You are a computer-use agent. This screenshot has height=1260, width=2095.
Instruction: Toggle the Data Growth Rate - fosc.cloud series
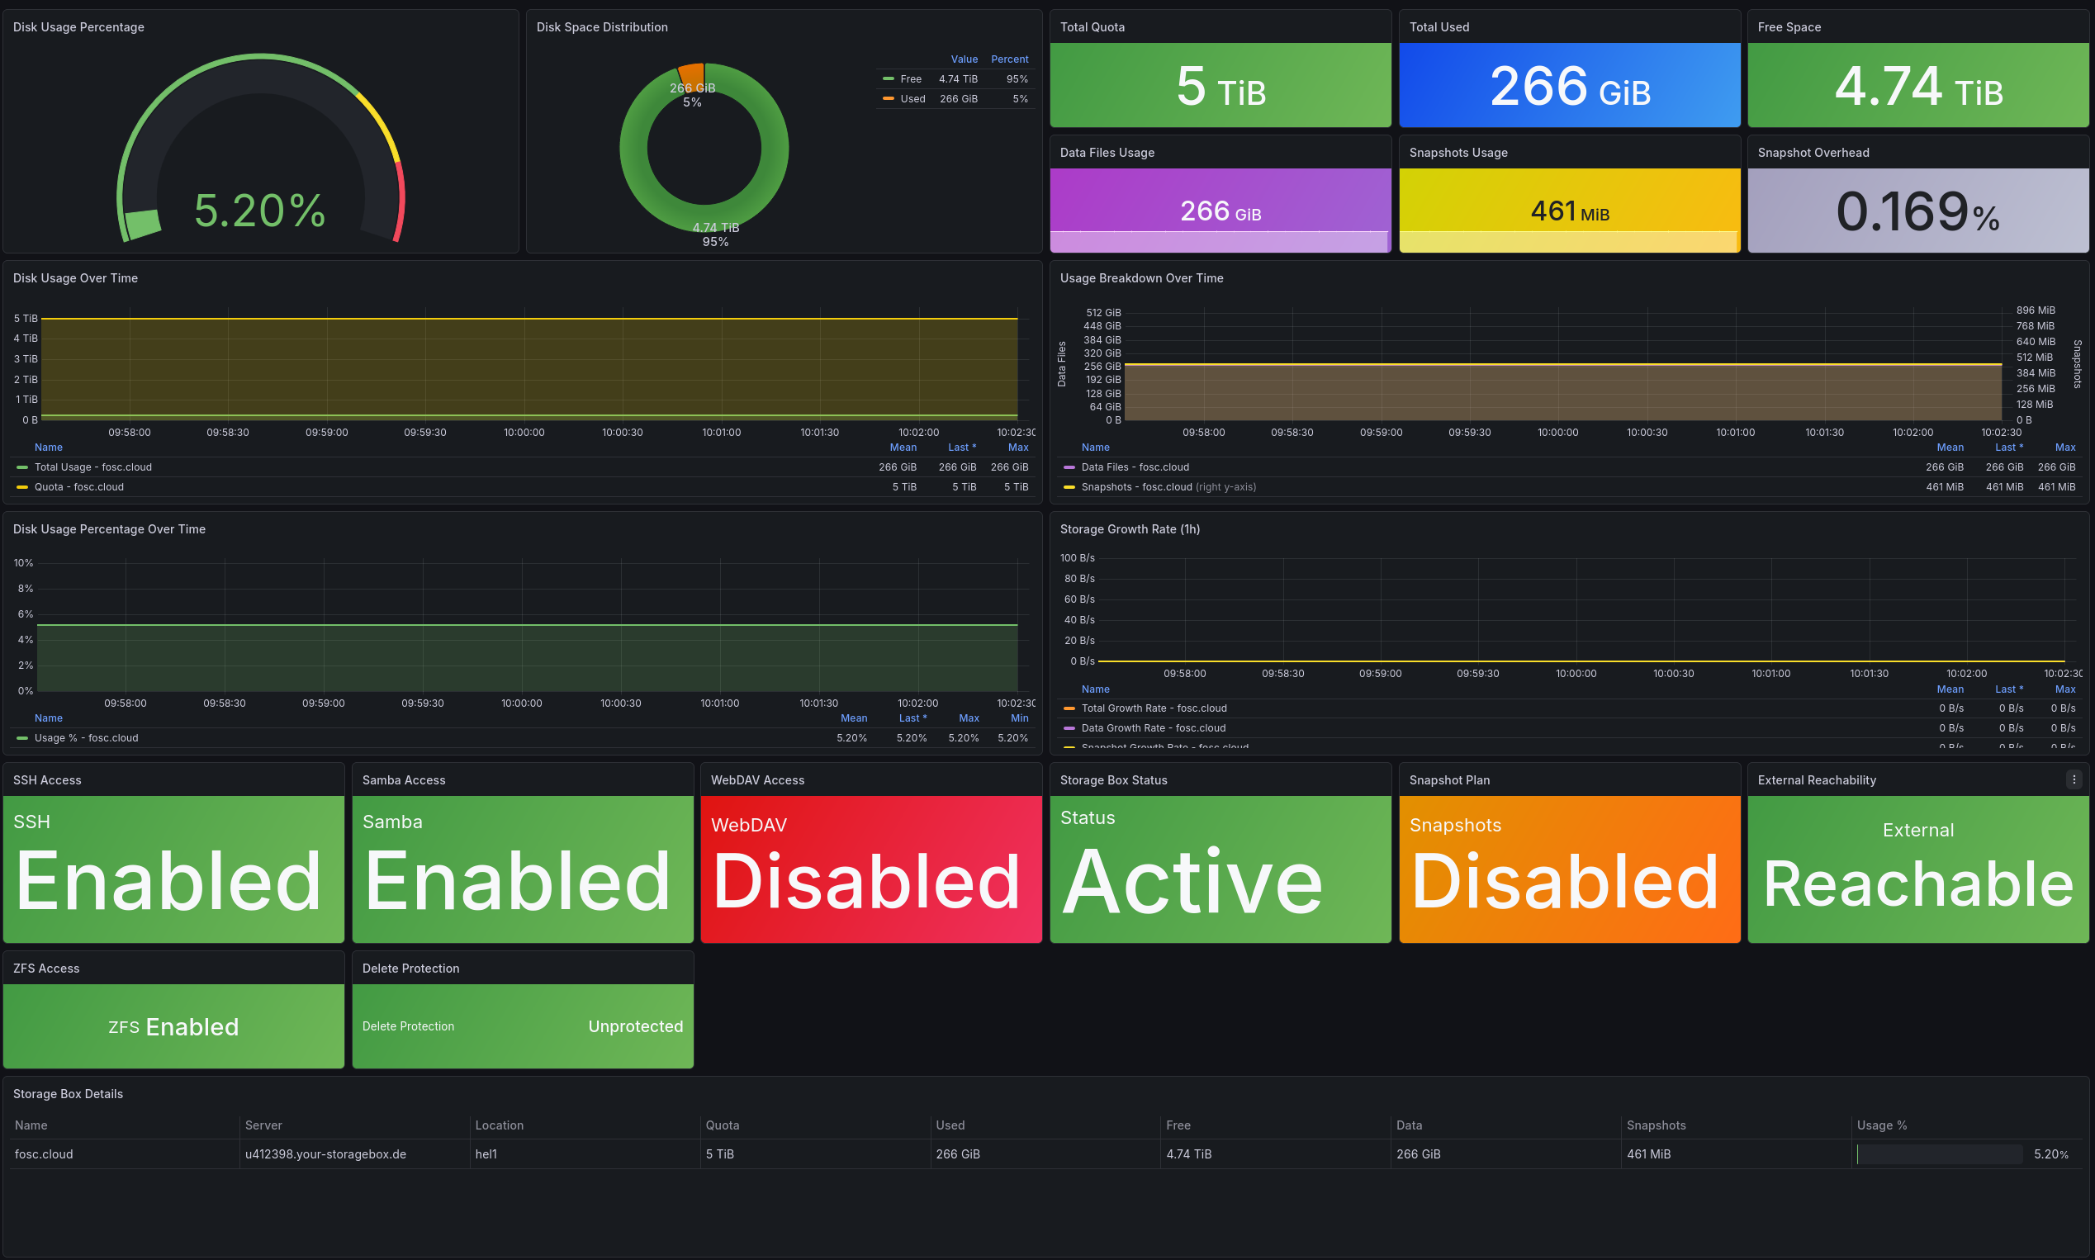click(x=1153, y=727)
